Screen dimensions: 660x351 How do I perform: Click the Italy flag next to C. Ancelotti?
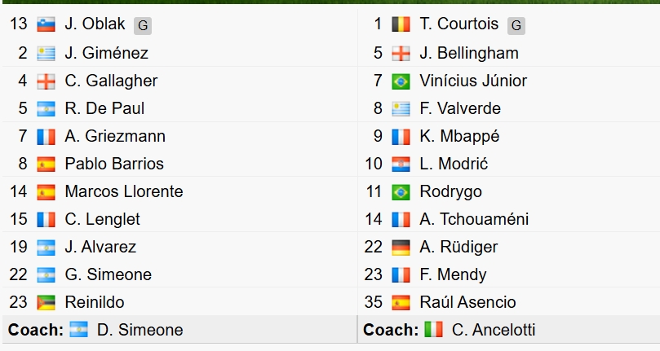click(433, 330)
